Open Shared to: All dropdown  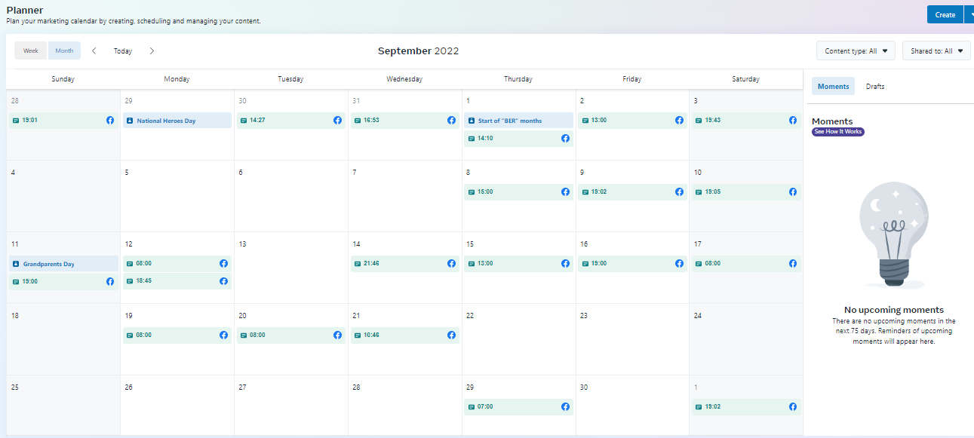point(936,51)
